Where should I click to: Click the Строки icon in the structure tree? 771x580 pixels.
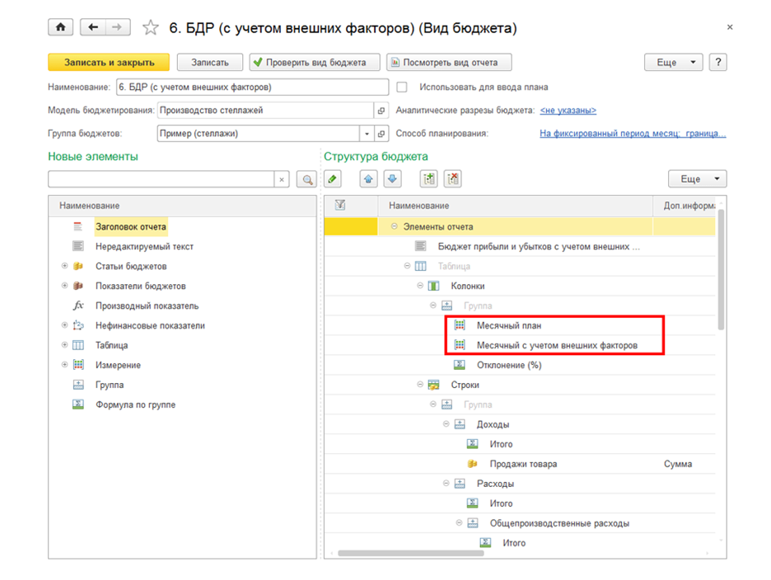click(x=433, y=385)
